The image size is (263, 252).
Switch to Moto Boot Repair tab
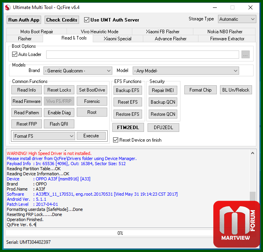[36, 32]
